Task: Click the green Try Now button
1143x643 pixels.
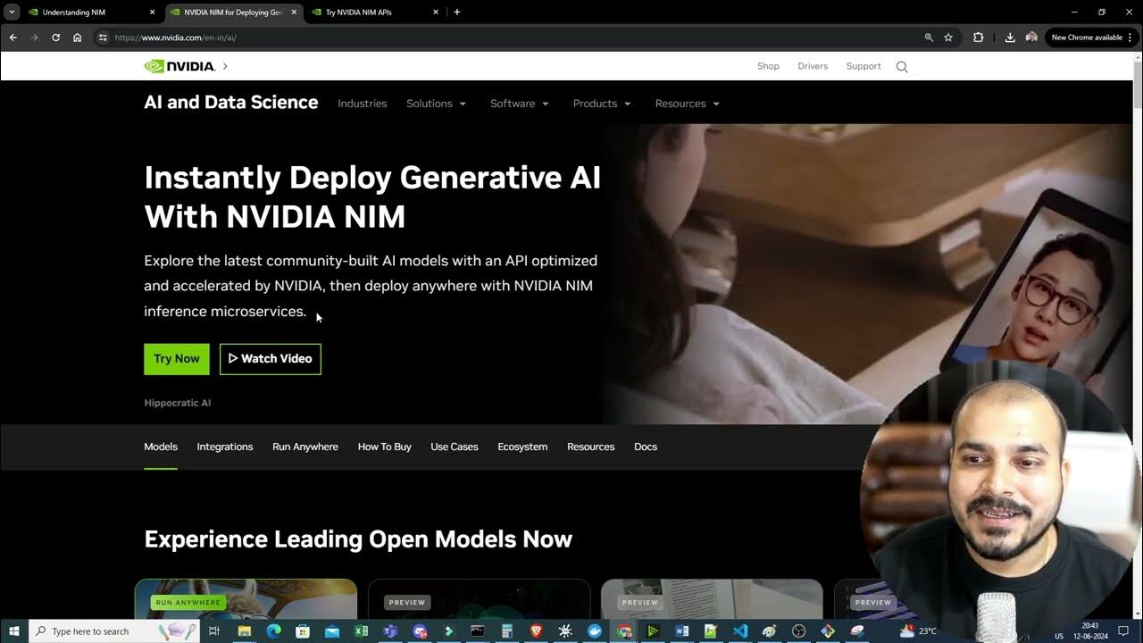Action: 177,359
